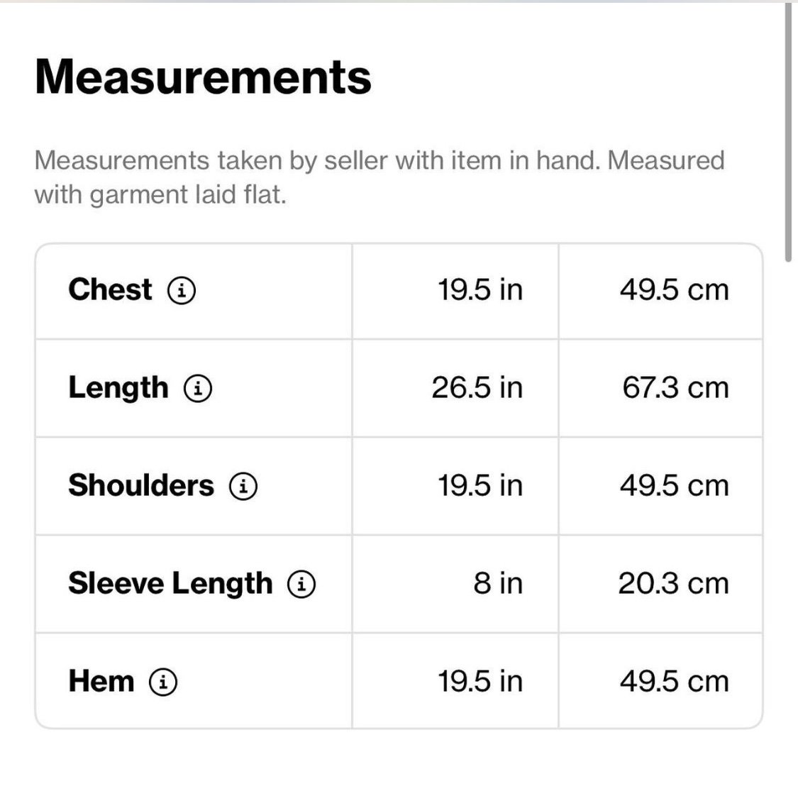
Task: Click the 20.3 cm sleeve value
Action: 674,583
